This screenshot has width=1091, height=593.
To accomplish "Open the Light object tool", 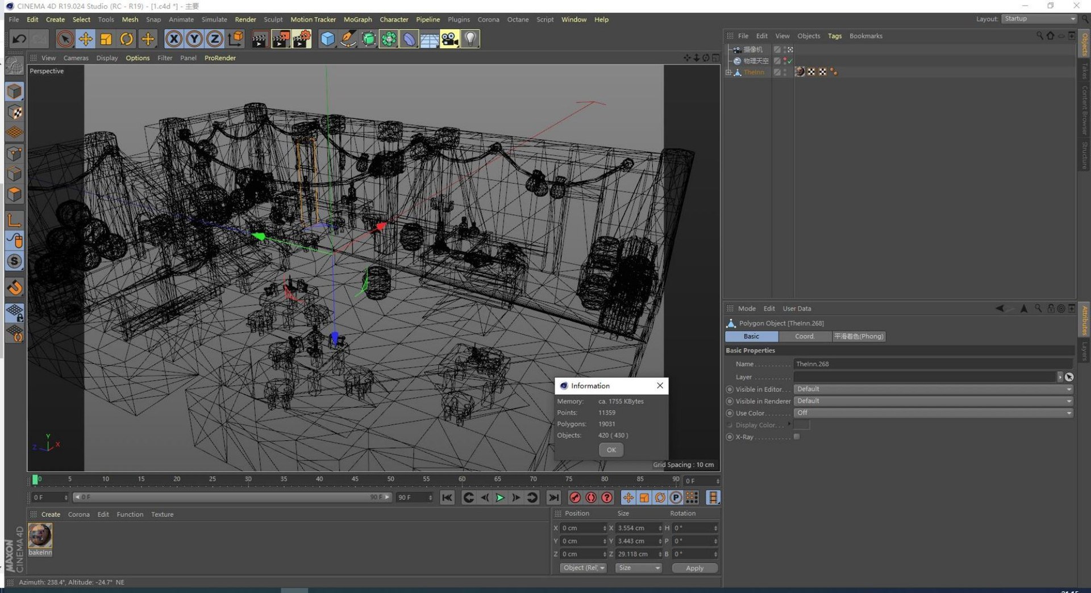I will [470, 39].
